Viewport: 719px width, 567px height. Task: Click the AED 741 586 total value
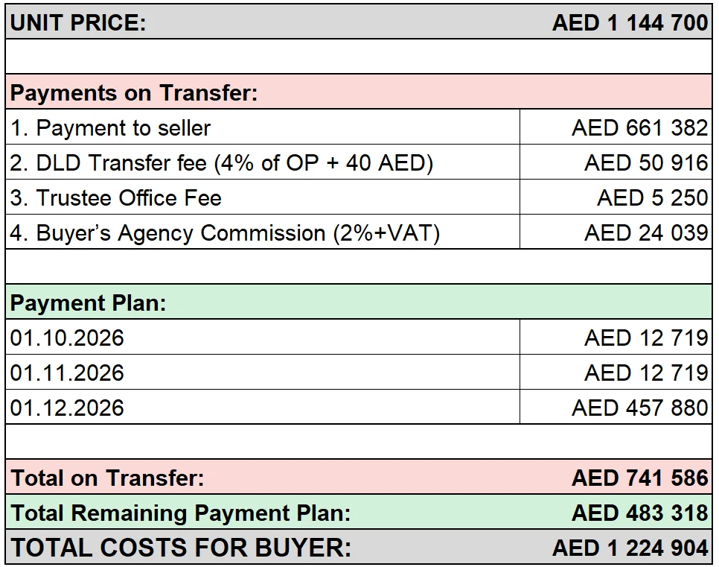[x=640, y=478]
